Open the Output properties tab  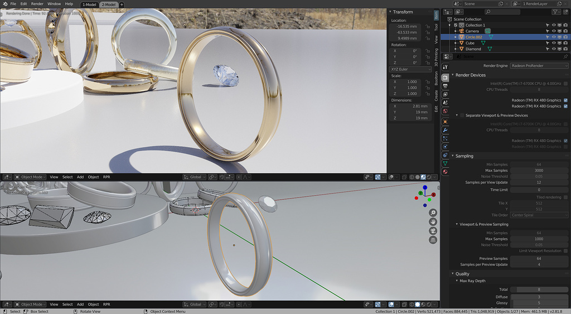(x=445, y=86)
